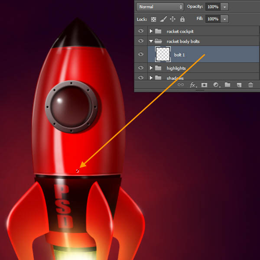The height and width of the screenshot is (260, 260).
Task: Click the lock all padlock icon
Action: click(x=182, y=19)
